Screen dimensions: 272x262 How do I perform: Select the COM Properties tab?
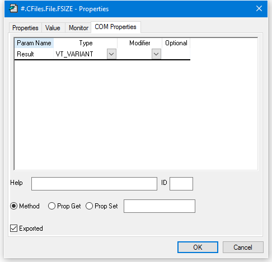click(116, 27)
